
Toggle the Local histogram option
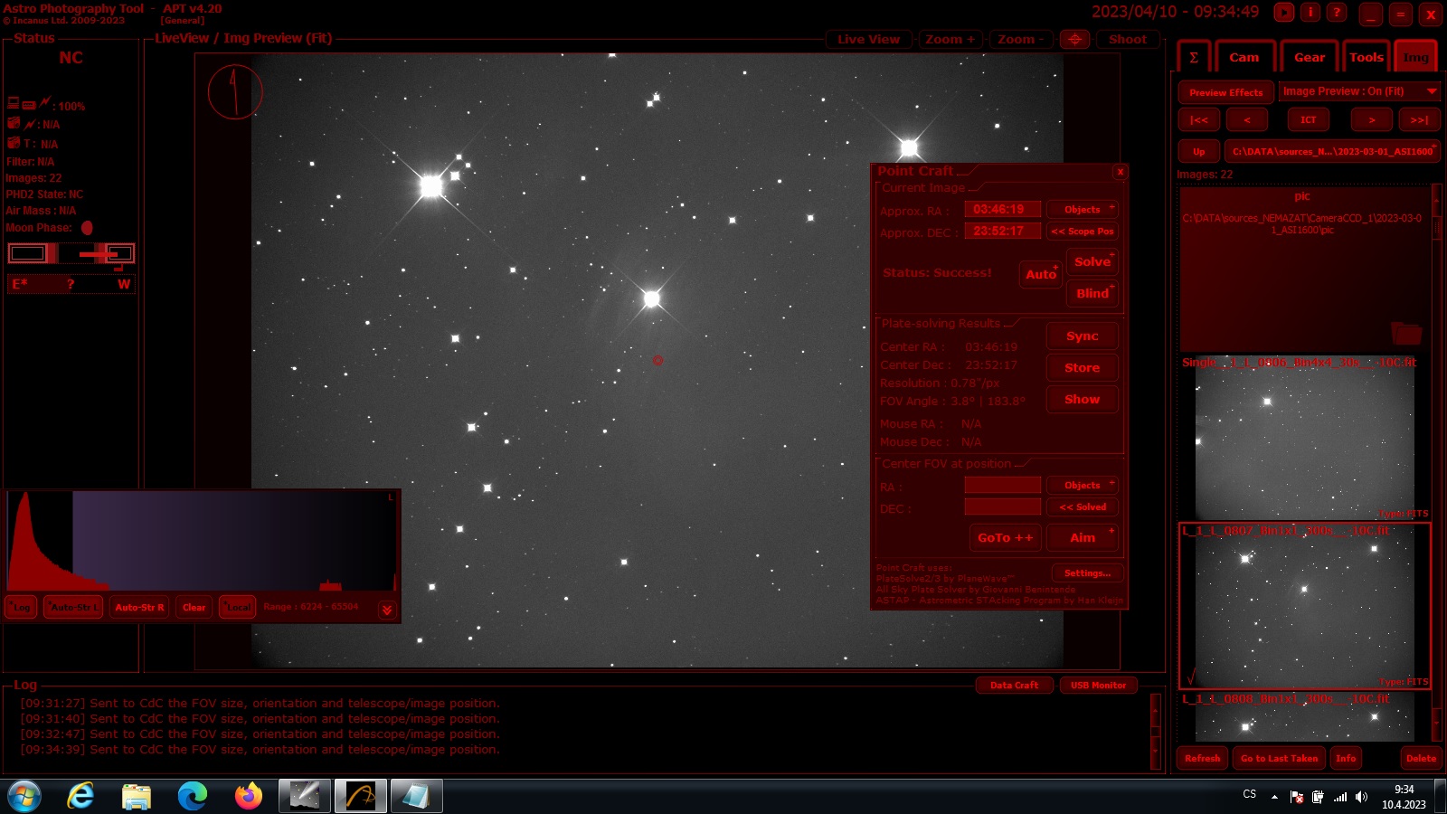(238, 607)
